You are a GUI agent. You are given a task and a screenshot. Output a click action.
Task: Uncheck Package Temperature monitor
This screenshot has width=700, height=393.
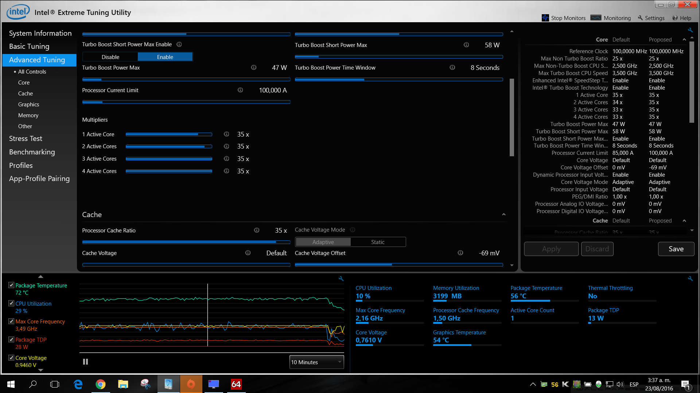(x=11, y=285)
